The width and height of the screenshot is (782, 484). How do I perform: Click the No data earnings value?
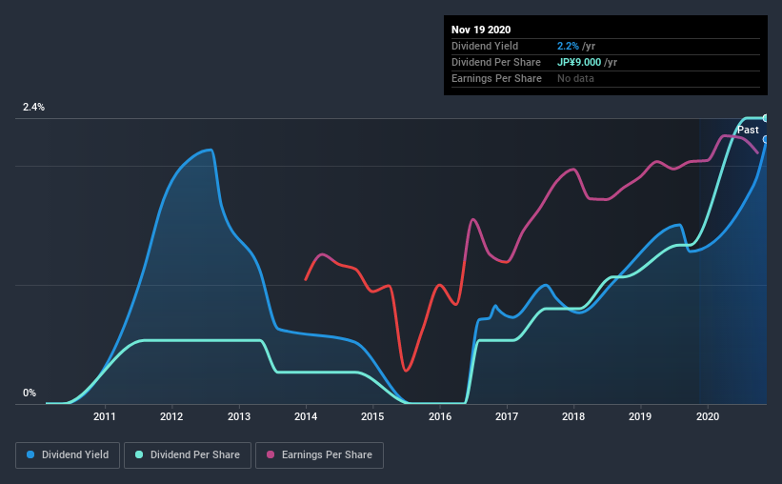[575, 78]
